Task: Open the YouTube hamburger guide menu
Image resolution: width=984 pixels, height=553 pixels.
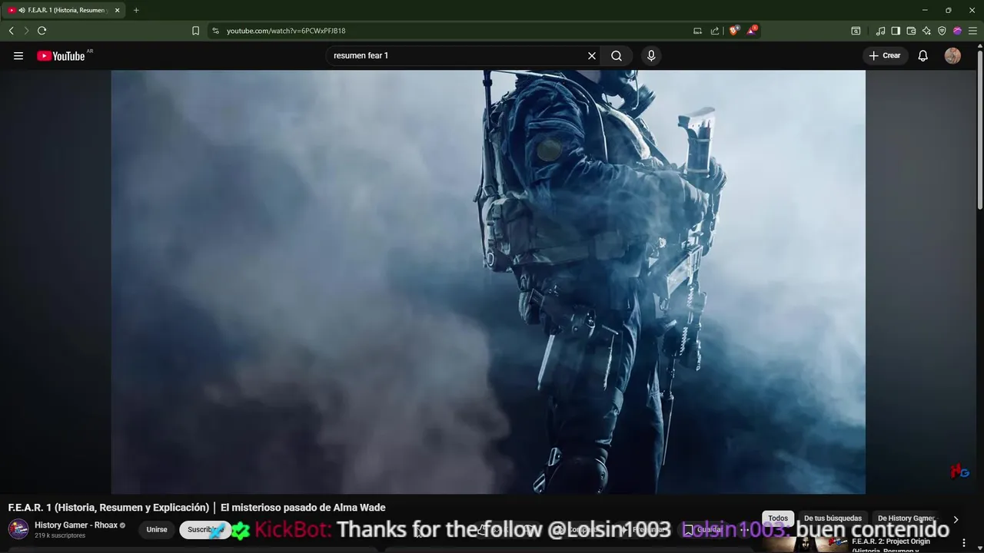Action: tap(18, 55)
